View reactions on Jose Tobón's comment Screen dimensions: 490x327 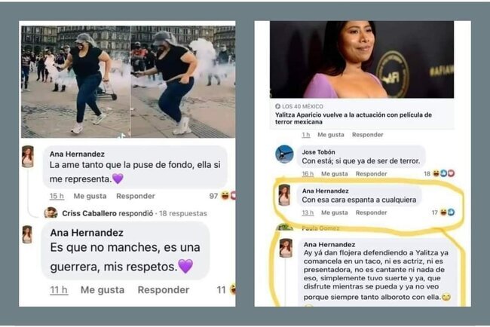(443, 173)
